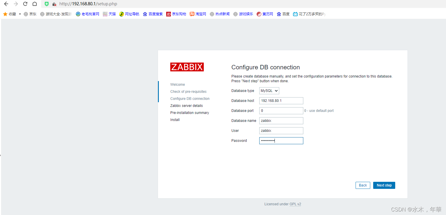The image size is (446, 215).
Task: Click the green shield security icon
Action: pyautogui.click(x=46, y=4)
